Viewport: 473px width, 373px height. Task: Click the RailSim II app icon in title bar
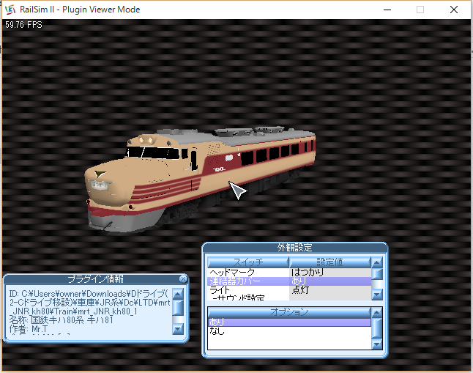pyautogui.click(x=10, y=10)
